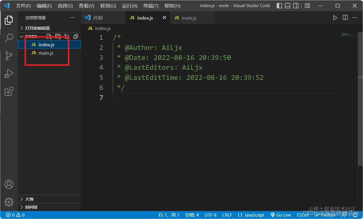Click errors and warnings status indicator
The image size is (363, 219).
pos(15,215)
